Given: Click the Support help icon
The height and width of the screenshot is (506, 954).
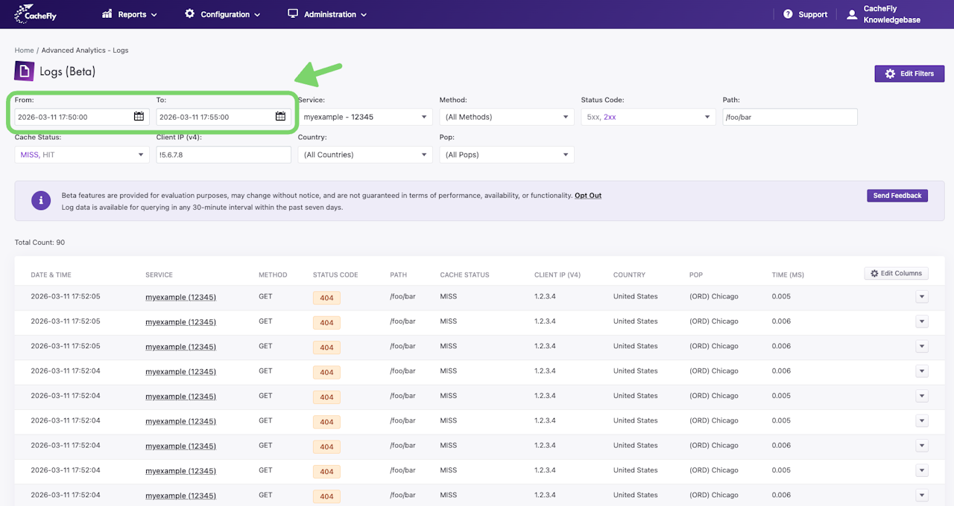Looking at the screenshot, I should coord(788,14).
